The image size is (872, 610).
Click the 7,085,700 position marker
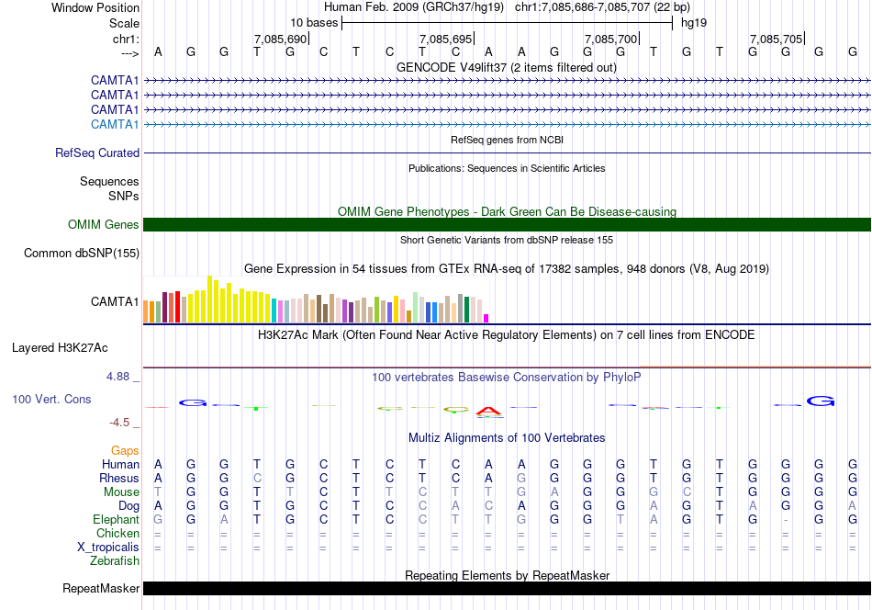pos(610,39)
